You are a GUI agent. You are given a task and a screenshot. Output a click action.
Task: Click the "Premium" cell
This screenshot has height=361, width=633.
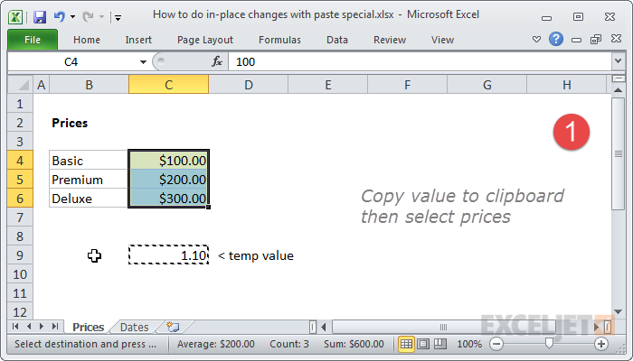click(x=89, y=180)
